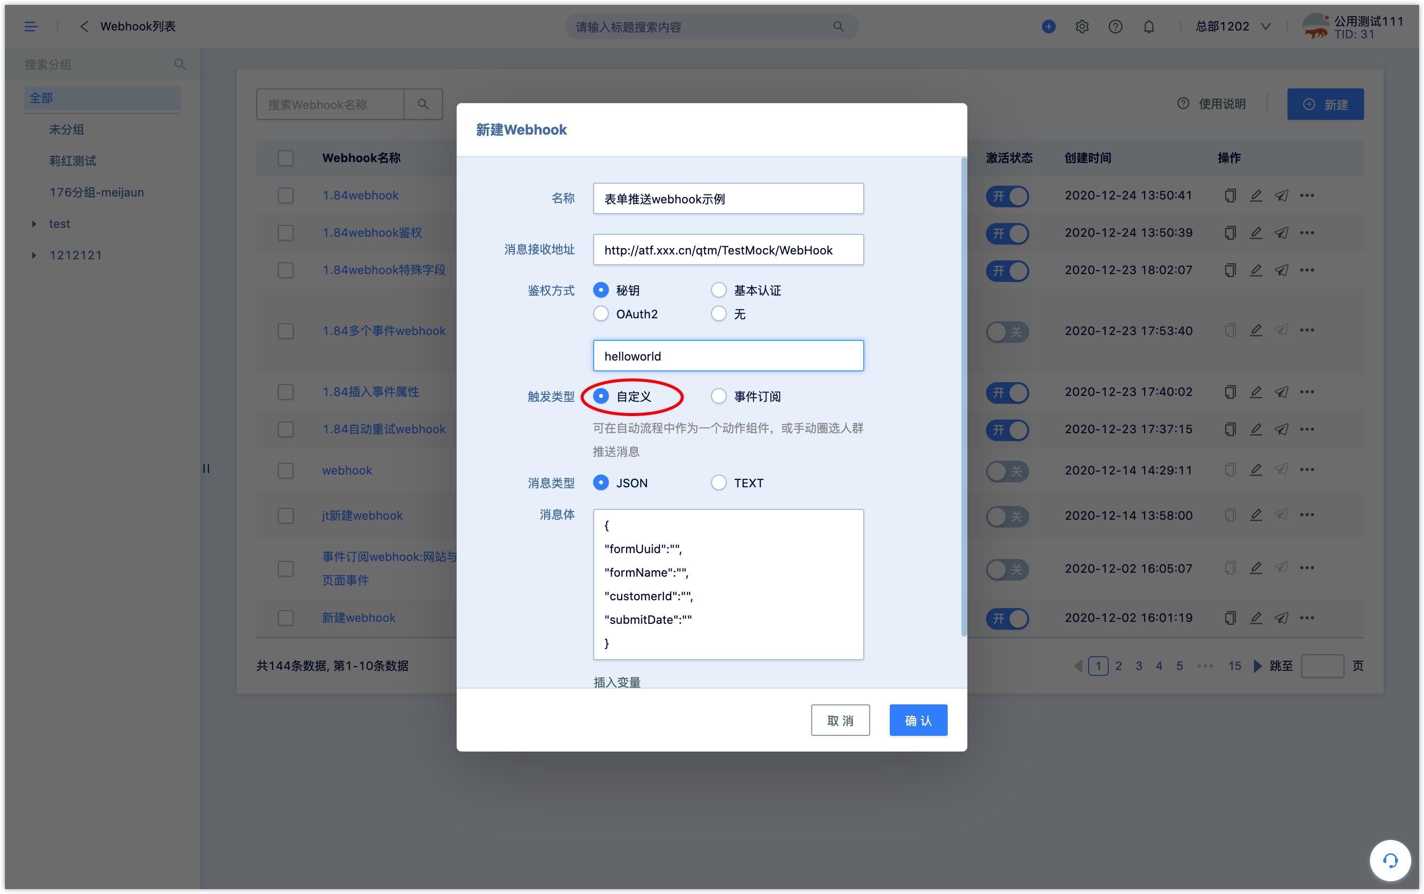The image size is (1424, 894).
Task: Send test for 1.84插入事件属性 row
Action: [x=1281, y=391]
